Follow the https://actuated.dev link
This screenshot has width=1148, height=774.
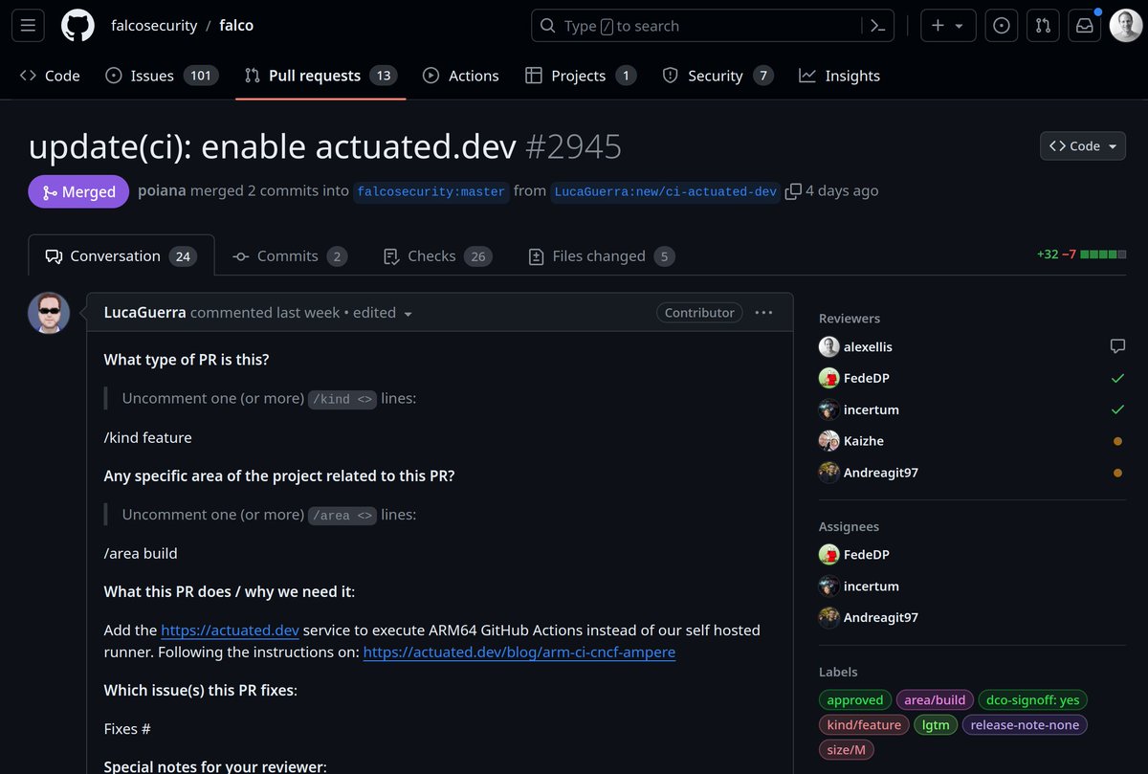pos(230,630)
